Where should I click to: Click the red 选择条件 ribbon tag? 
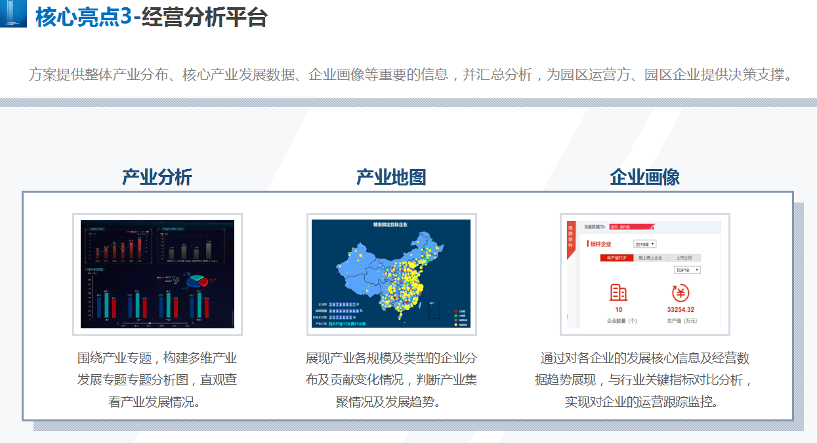click(571, 239)
